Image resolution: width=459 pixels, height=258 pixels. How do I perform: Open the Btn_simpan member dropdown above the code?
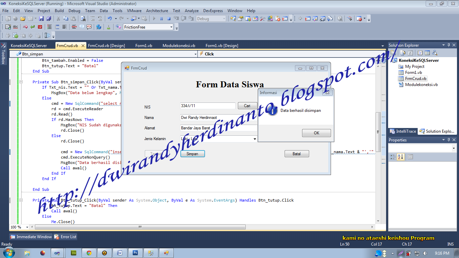pos(196,53)
